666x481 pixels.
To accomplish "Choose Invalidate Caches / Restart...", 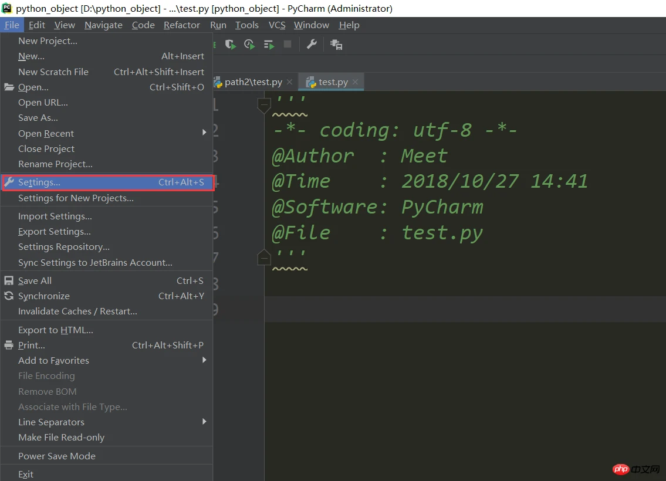I will point(106,311).
